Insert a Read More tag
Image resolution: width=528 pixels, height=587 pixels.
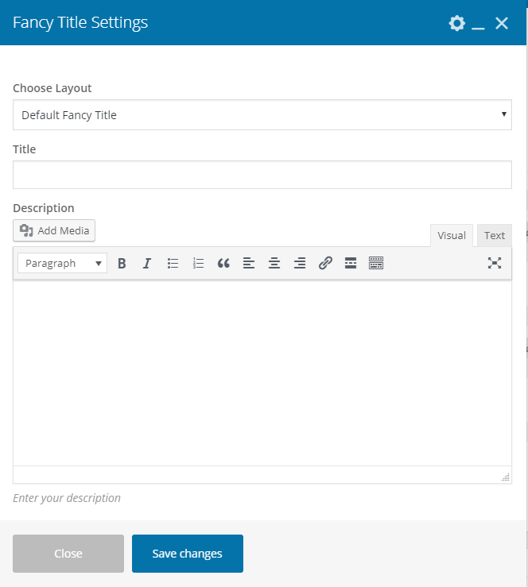351,264
